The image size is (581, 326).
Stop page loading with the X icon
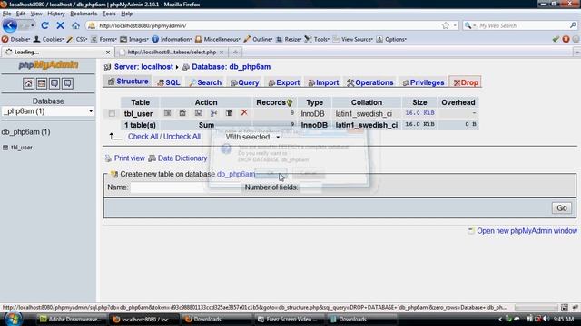coord(61,25)
